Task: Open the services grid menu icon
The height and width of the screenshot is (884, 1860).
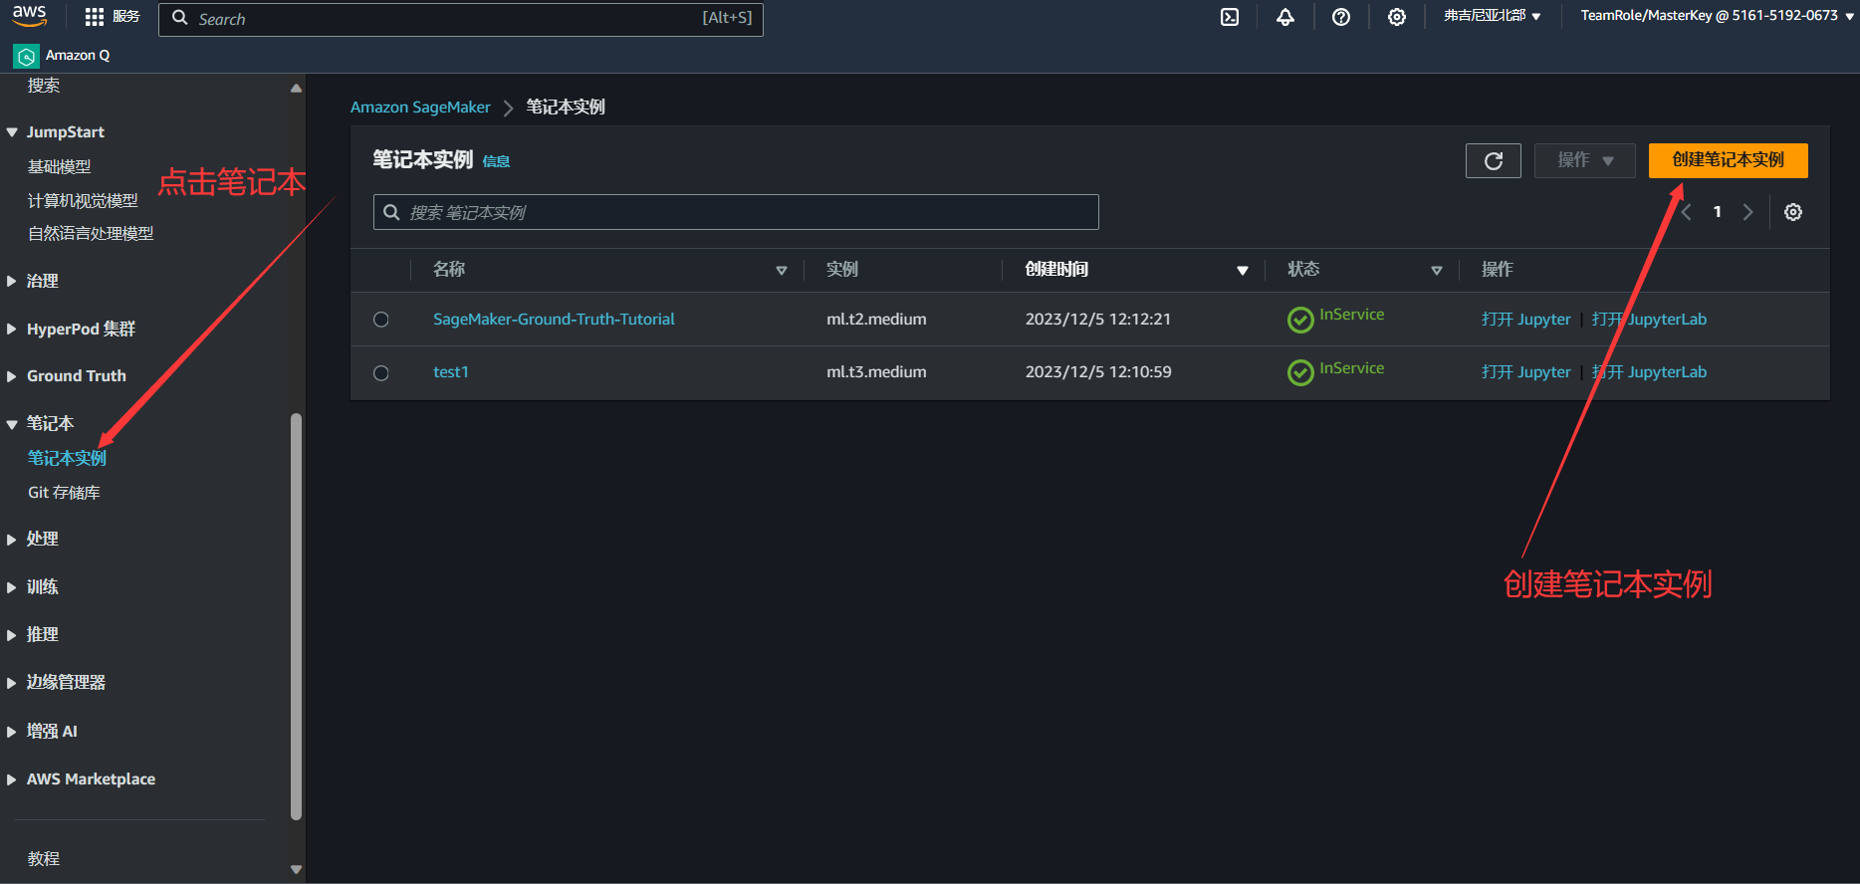Action: click(x=95, y=17)
